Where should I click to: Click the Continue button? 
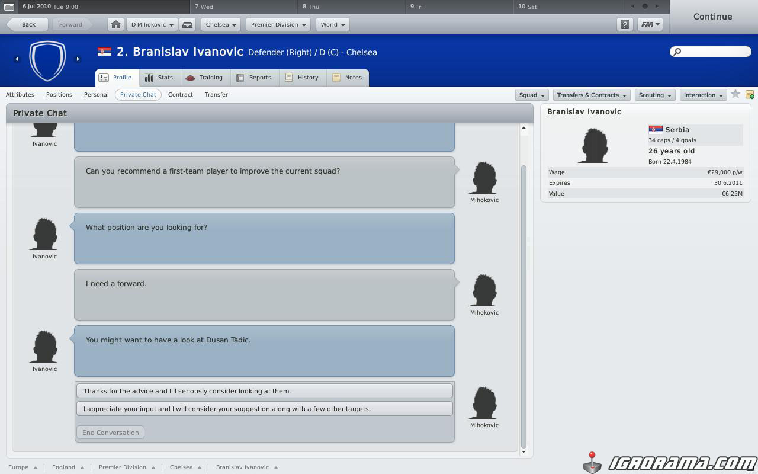(x=713, y=17)
